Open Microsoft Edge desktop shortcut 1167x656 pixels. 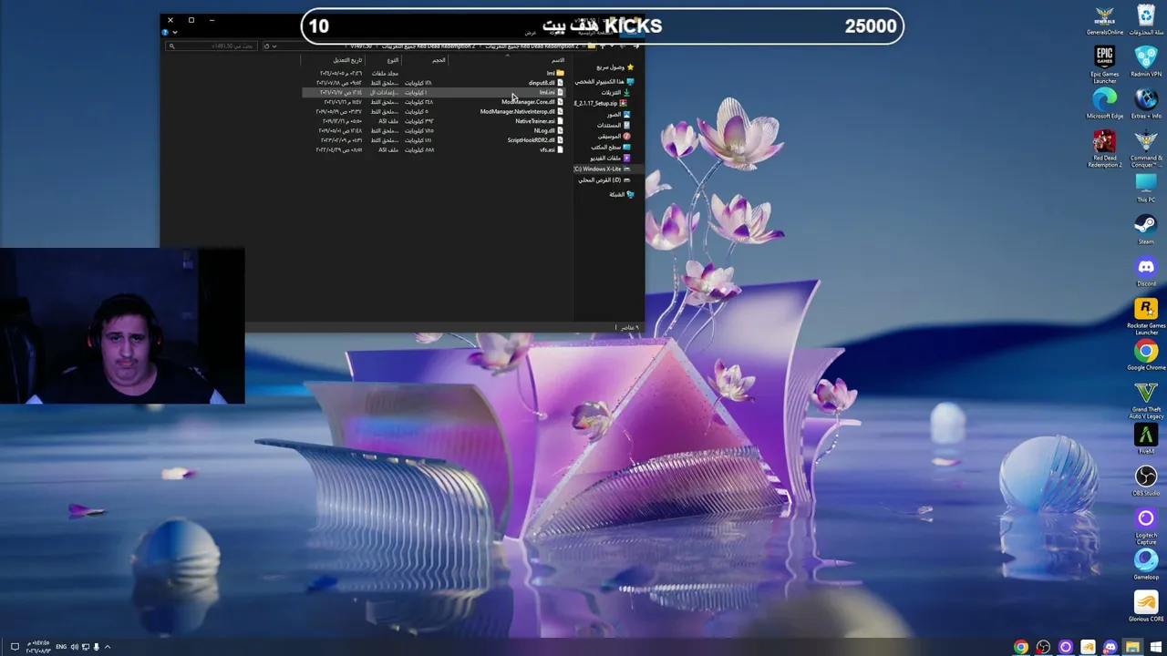[x=1104, y=104]
